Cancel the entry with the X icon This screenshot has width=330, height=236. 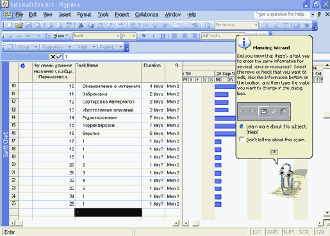click(53, 56)
